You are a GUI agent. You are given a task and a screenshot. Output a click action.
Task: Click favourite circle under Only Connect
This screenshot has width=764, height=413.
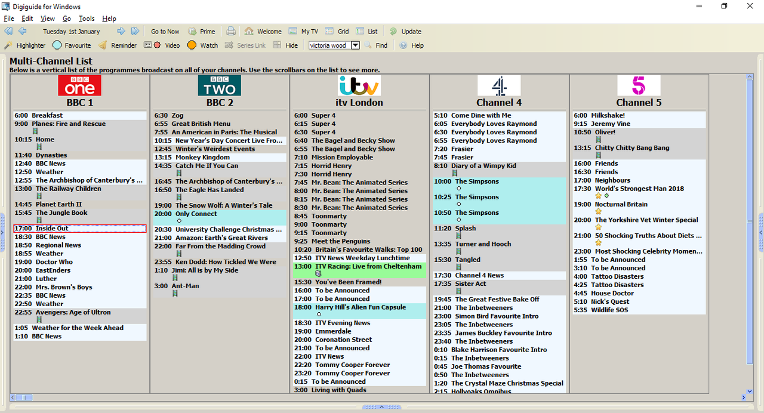coord(178,221)
